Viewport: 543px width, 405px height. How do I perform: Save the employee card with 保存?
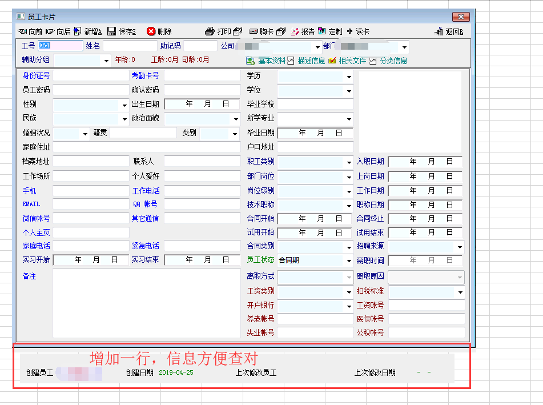tap(122, 31)
